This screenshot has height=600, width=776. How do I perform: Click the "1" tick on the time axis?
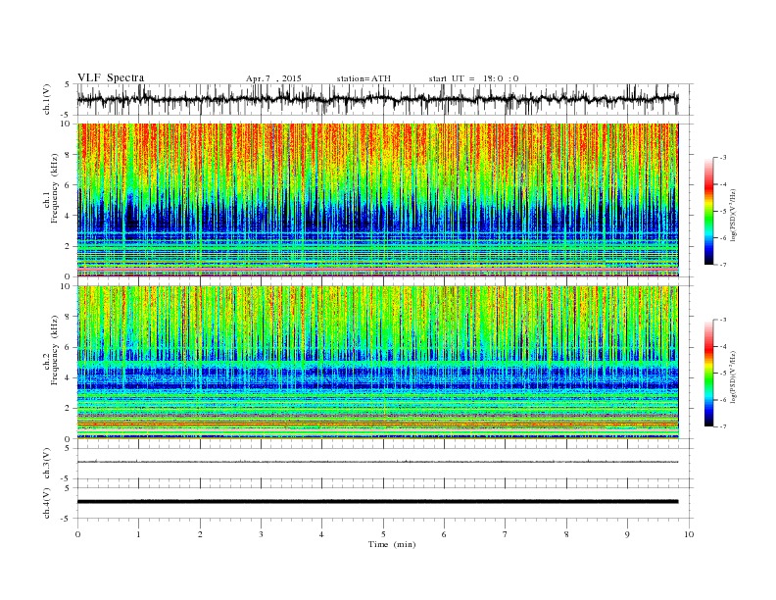138,534
